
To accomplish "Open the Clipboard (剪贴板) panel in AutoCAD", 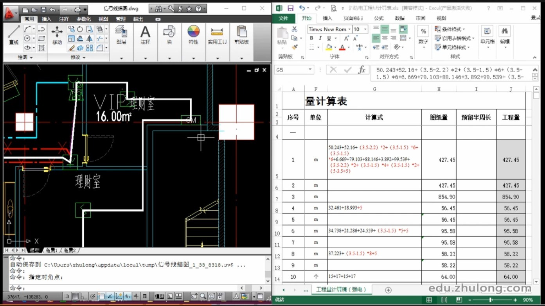I will pyautogui.click(x=242, y=35).
